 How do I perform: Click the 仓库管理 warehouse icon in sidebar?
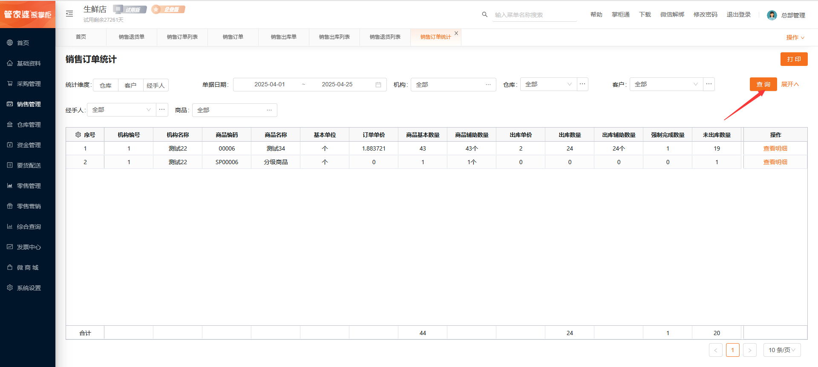10,124
